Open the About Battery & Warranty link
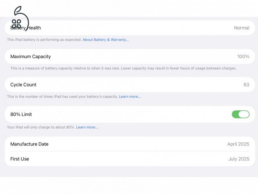The width and height of the screenshot is (258, 194). pos(106,40)
